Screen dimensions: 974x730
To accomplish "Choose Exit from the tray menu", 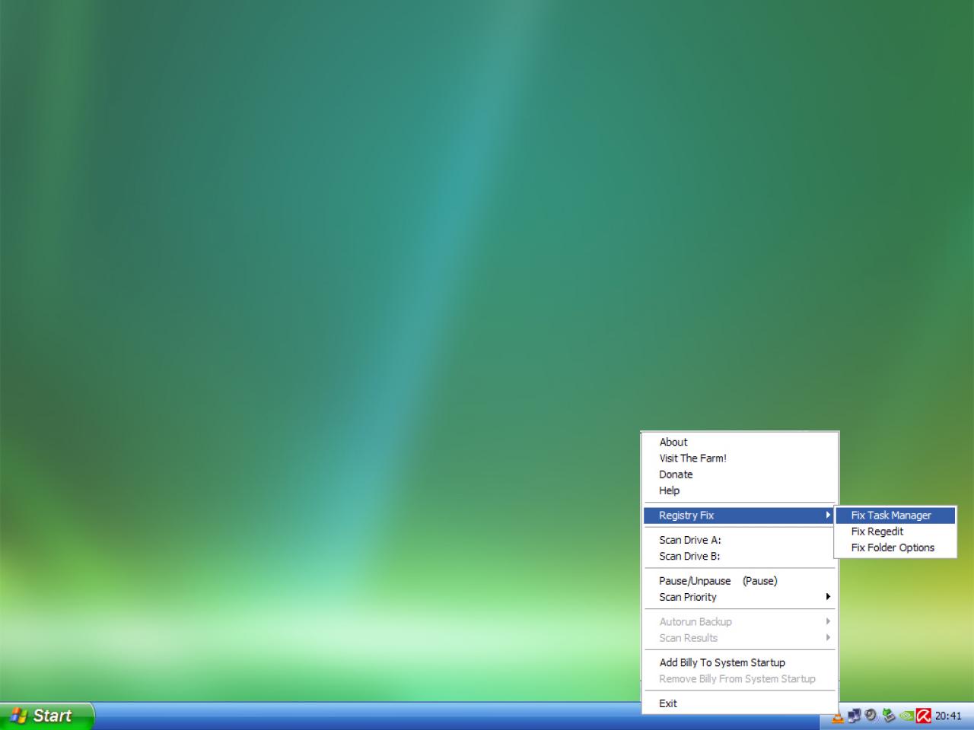I will click(739, 703).
